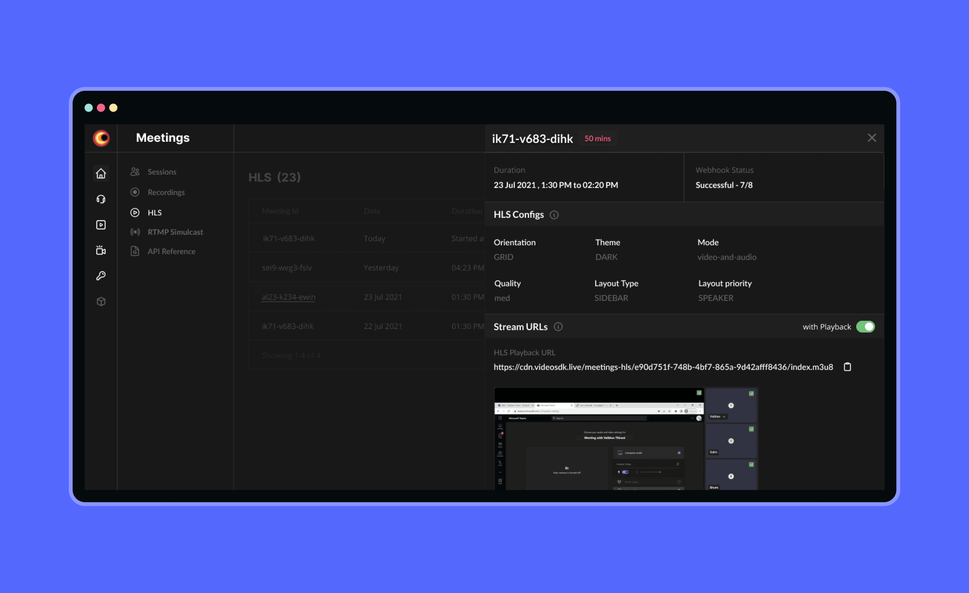Click the headset support icon

pos(101,199)
